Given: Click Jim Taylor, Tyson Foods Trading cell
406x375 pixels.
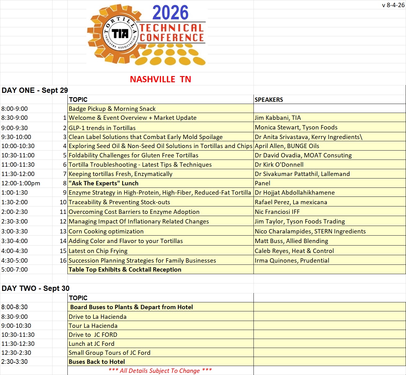Looking at the screenshot, I should coord(330,221).
